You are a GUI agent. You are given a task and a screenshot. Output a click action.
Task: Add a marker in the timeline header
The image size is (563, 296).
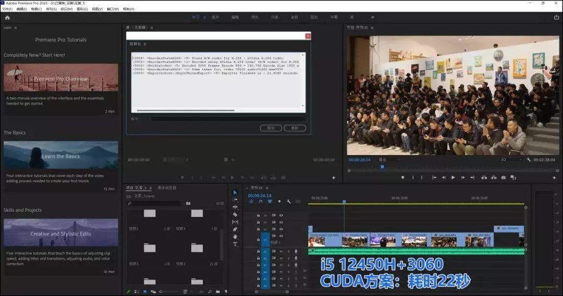279,201
